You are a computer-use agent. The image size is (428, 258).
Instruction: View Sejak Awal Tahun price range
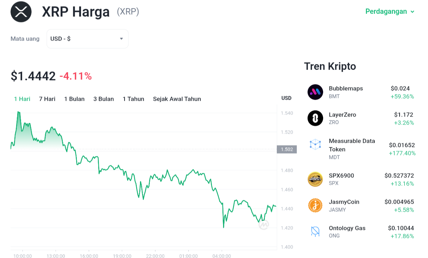[x=177, y=99]
